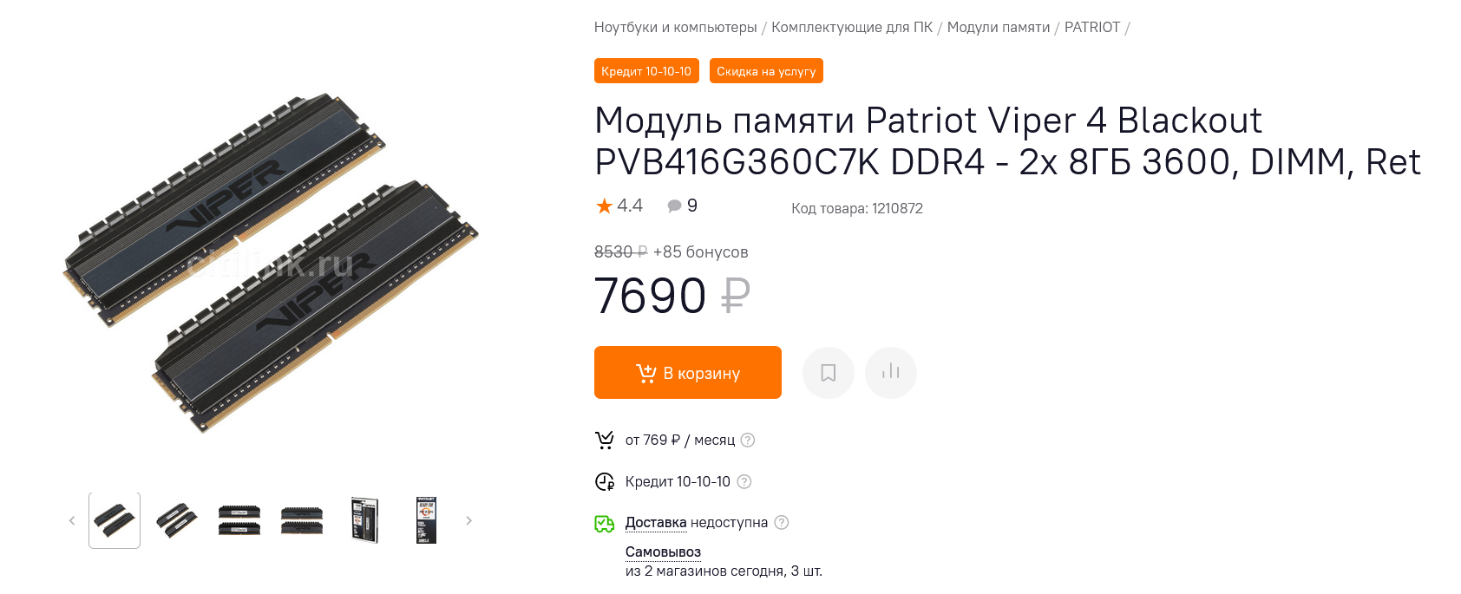Show next thumbnails with right arrow
Screen dimensions: 1461x594
click(468, 520)
